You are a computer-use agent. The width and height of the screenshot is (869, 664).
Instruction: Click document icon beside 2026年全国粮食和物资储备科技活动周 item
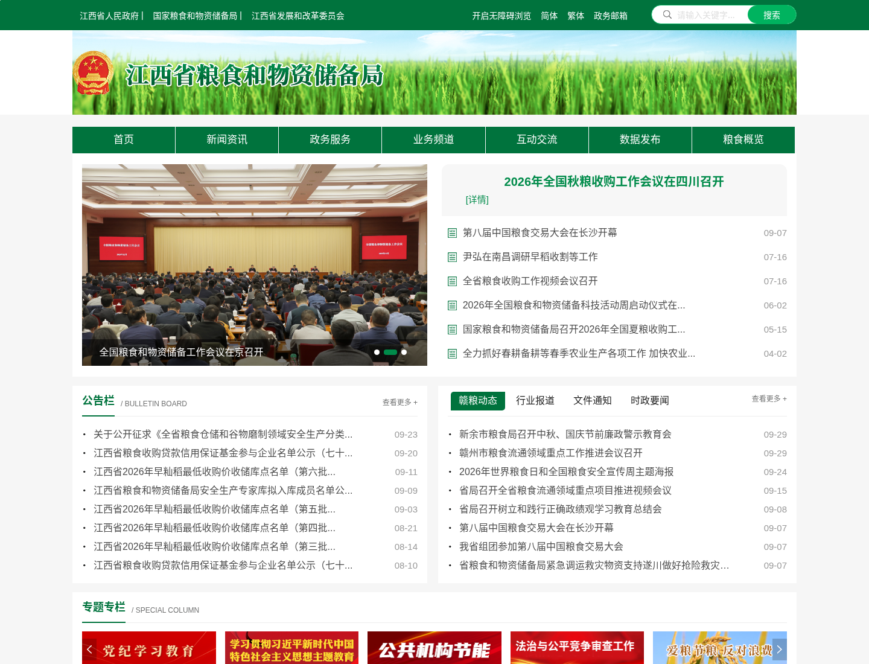(x=452, y=305)
